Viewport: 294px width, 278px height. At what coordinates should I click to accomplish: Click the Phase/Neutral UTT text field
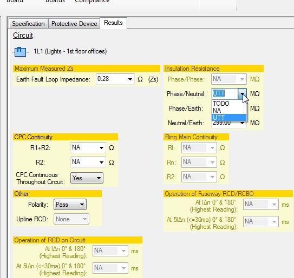click(225, 93)
